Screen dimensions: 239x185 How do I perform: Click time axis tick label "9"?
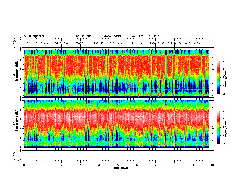[193, 165]
